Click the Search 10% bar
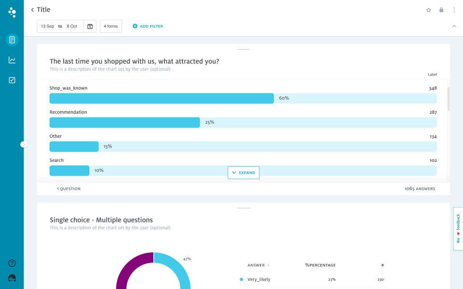 69,171
